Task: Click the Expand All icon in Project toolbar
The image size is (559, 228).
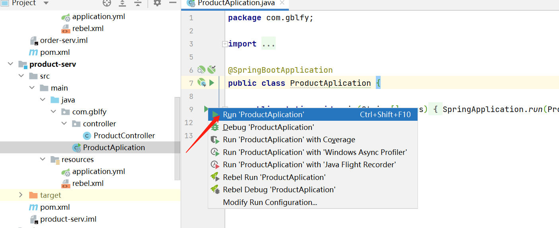Action: pyautogui.click(x=122, y=3)
